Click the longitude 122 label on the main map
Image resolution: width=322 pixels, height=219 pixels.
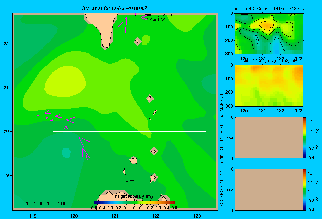click(x=156, y=216)
